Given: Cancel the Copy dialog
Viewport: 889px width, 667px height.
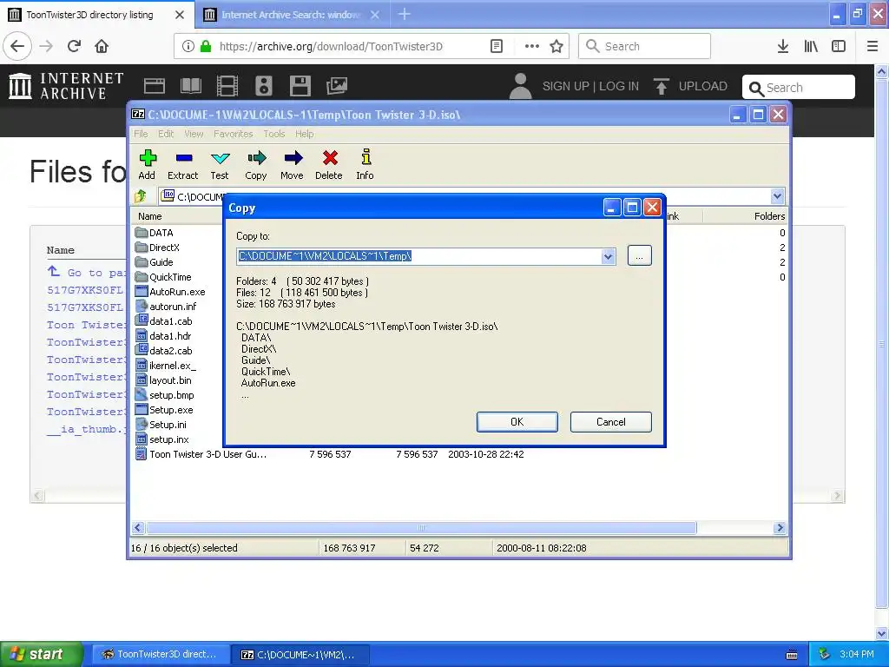Looking at the screenshot, I should (610, 422).
